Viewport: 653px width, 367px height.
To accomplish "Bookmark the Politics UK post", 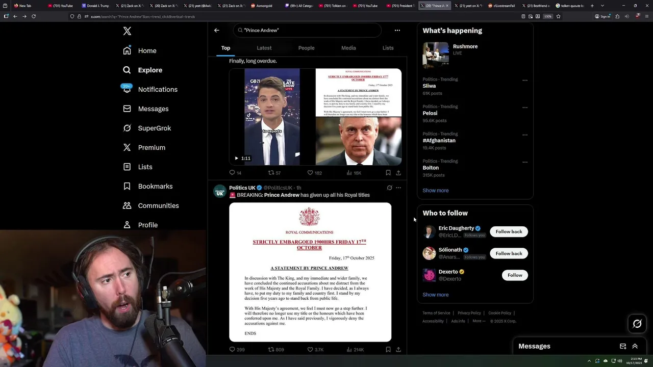I will (388, 350).
